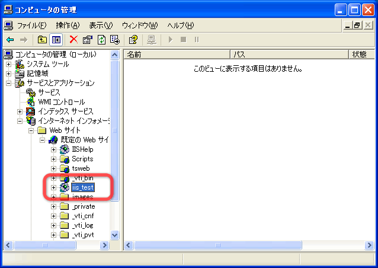The width and height of the screenshot is (378, 268).
Task: Expand the tsweb node
Action: coord(53,168)
